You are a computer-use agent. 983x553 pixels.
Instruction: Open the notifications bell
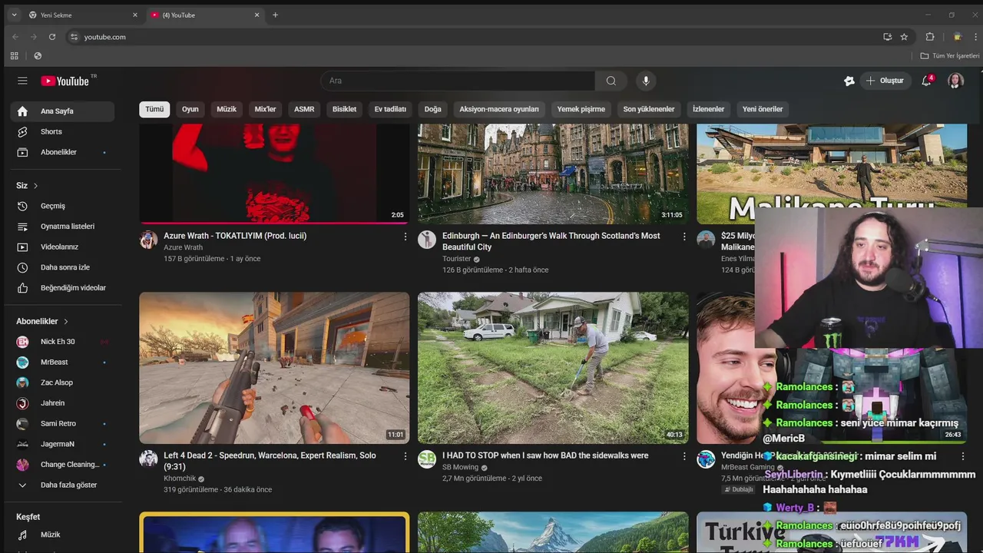click(927, 81)
